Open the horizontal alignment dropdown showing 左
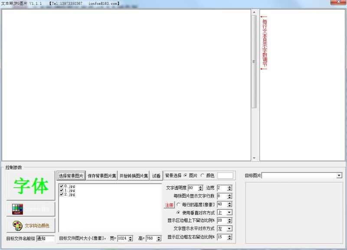The image size is (347, 250). point(229,228)
